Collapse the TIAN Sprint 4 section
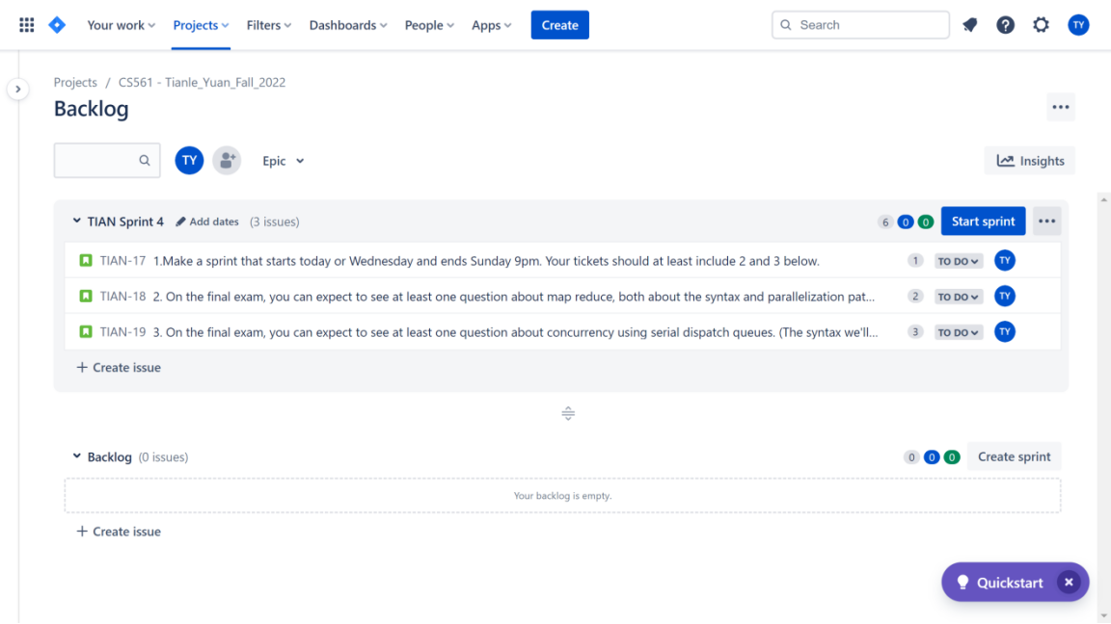This screenshot has height=624, width=1111. pyautogui.click(x=76, y=221)
